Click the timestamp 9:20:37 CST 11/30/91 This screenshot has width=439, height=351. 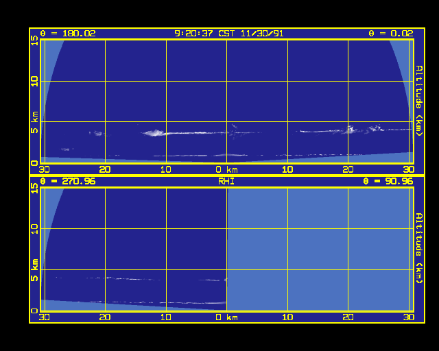click(228, 34)
